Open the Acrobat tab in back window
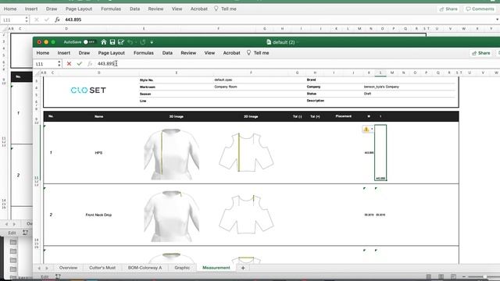Viewport: 500px width, 281px height. click(x=199, y=9)
